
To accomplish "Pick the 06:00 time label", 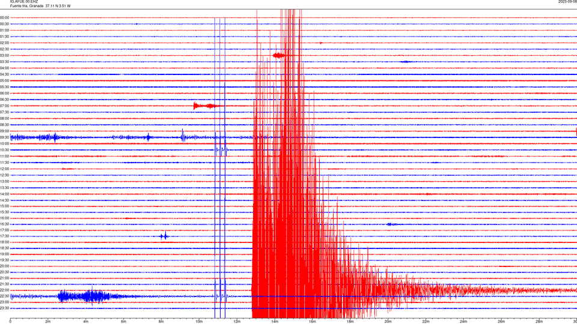I will pyautogui.click(x=4, y=94).
